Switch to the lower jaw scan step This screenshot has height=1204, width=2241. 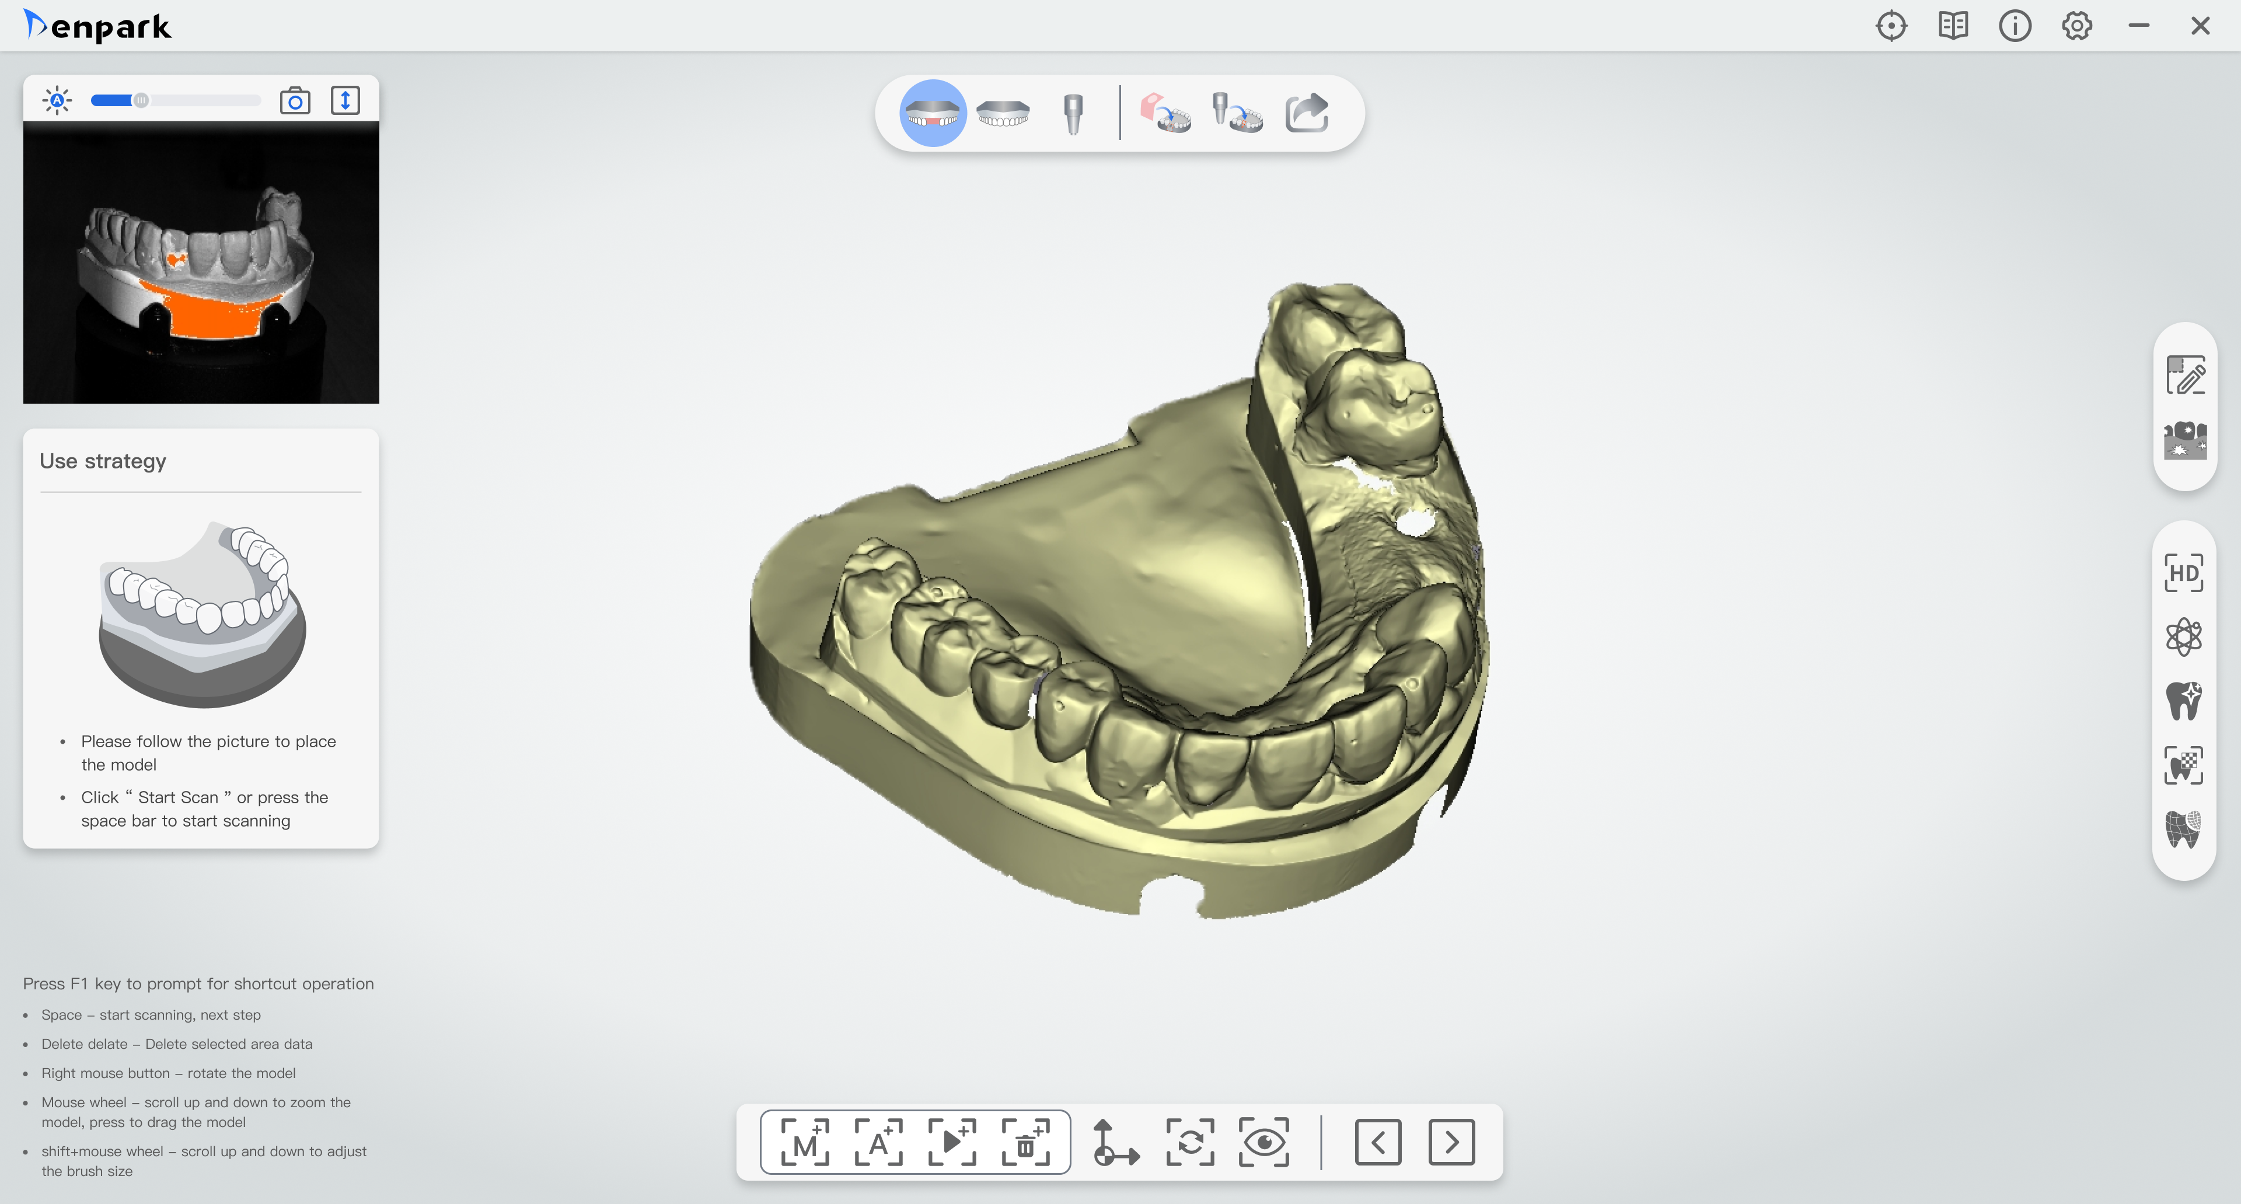pos(1003,113)
